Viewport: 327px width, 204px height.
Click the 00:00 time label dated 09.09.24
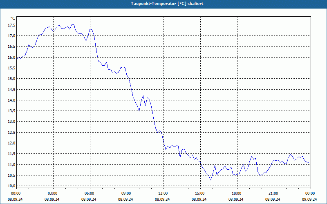click(310, 193)
